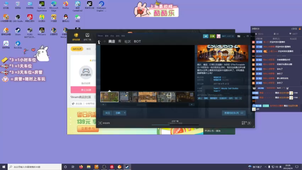Click the add game plus icon
Screen dimensions: 302x170
pyautogui.click(x=100, y=123)
